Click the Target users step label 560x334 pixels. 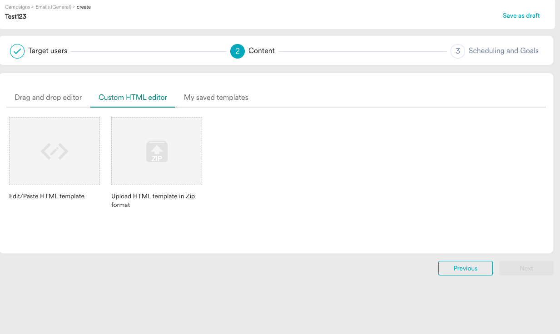coord(48,51)
